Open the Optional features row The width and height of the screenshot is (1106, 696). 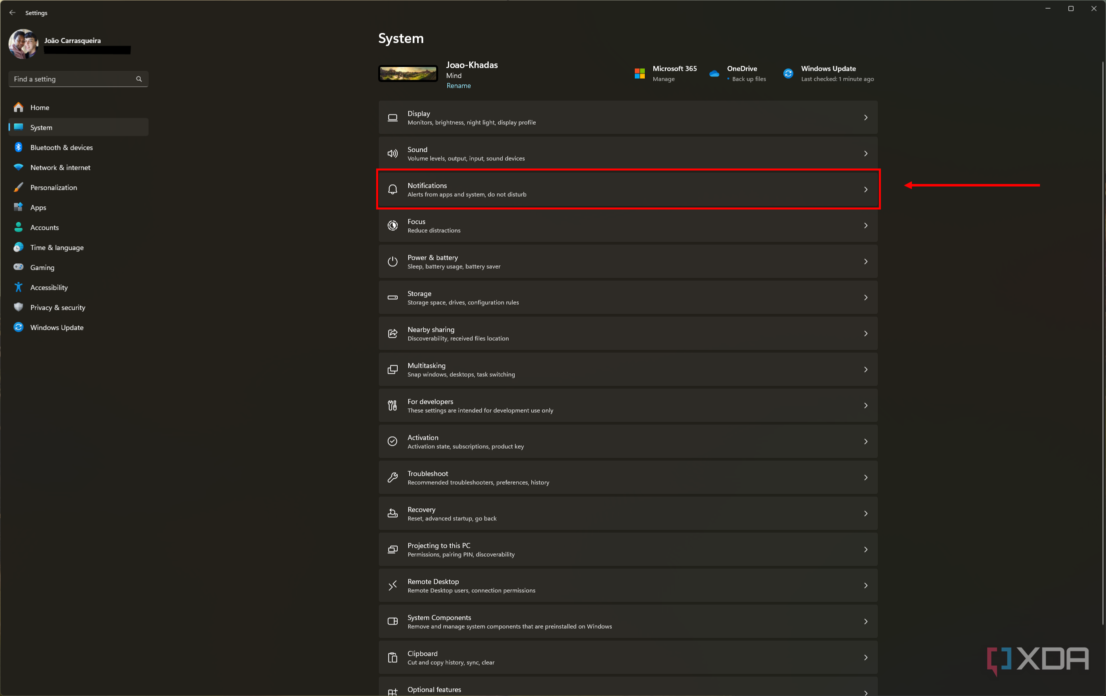628,687
